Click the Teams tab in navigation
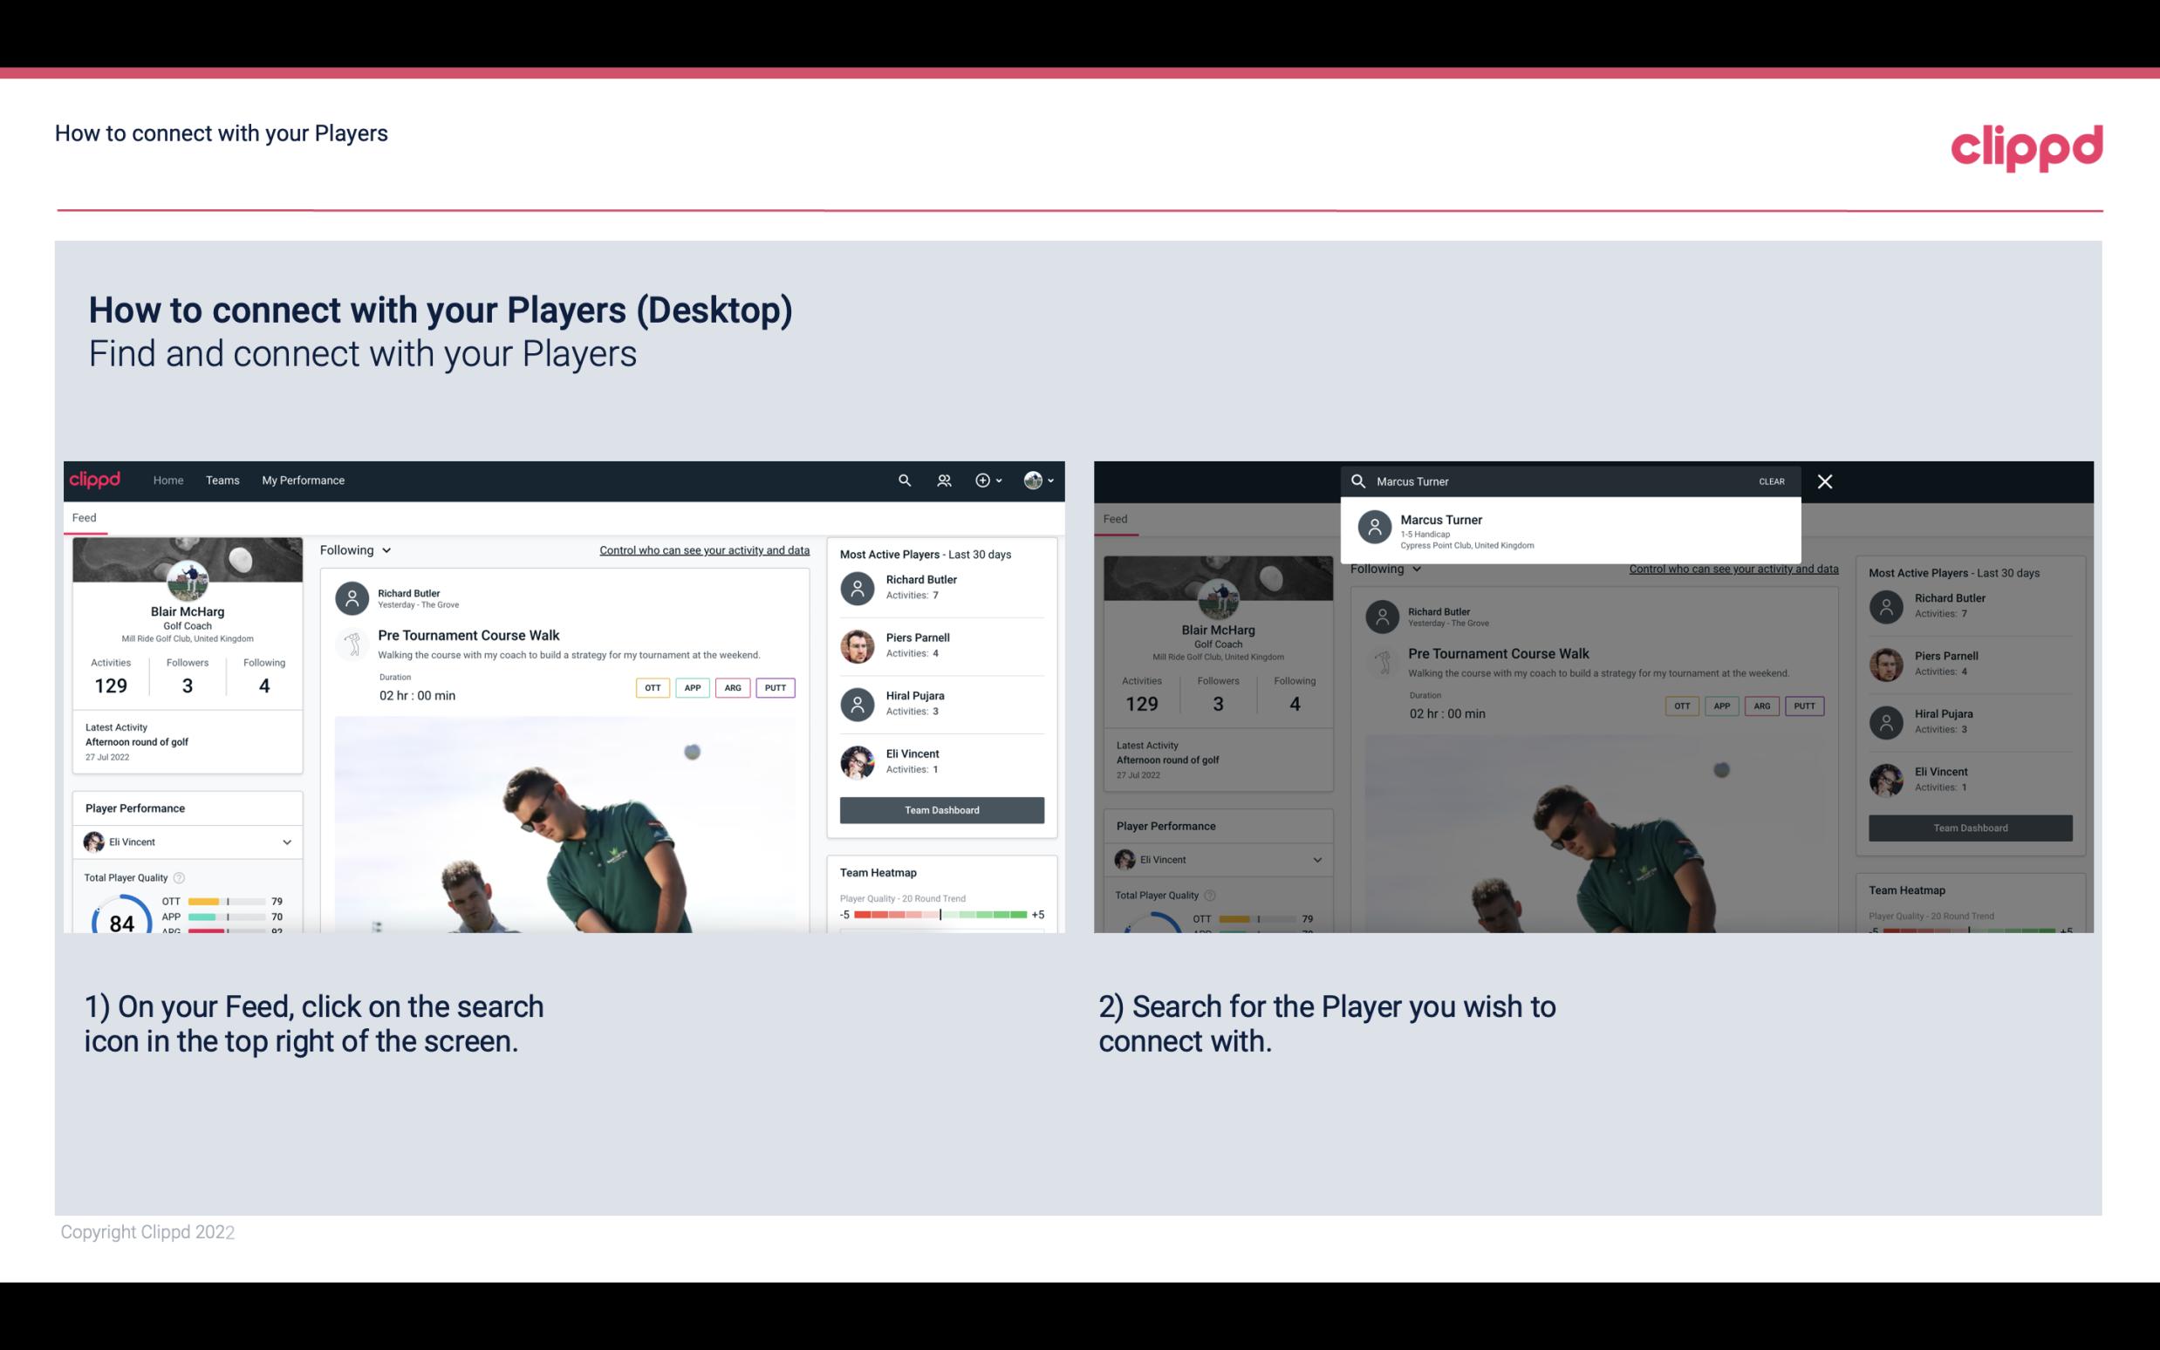 (x=222, y=479)
